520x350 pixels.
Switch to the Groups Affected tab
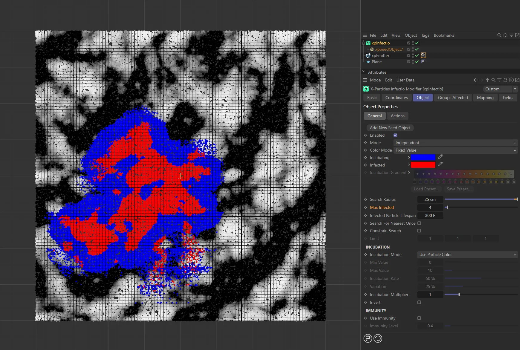pos(453,98)
